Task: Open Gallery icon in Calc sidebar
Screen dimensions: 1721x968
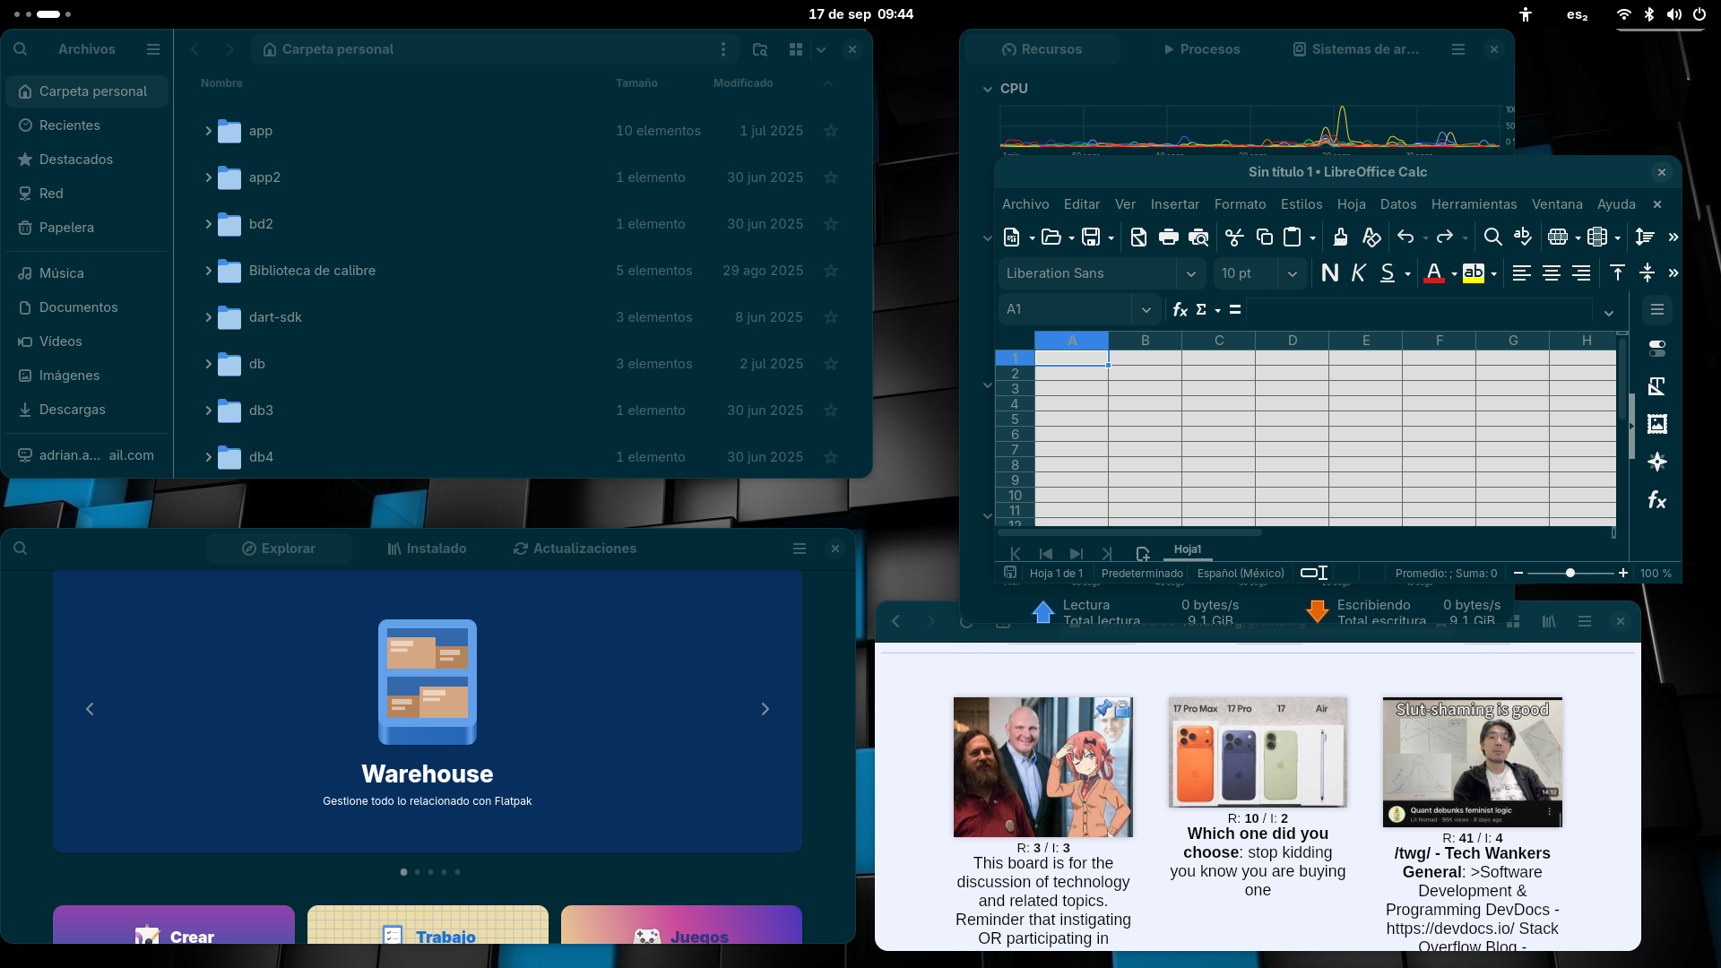Action: coord(1657,424)
